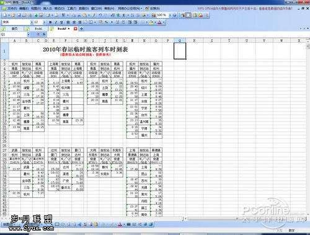Viewport: 310px width, 235px height.
Task: Click the Open file toolbar icon
Action: pyautogui.click(x=13, y=15)
